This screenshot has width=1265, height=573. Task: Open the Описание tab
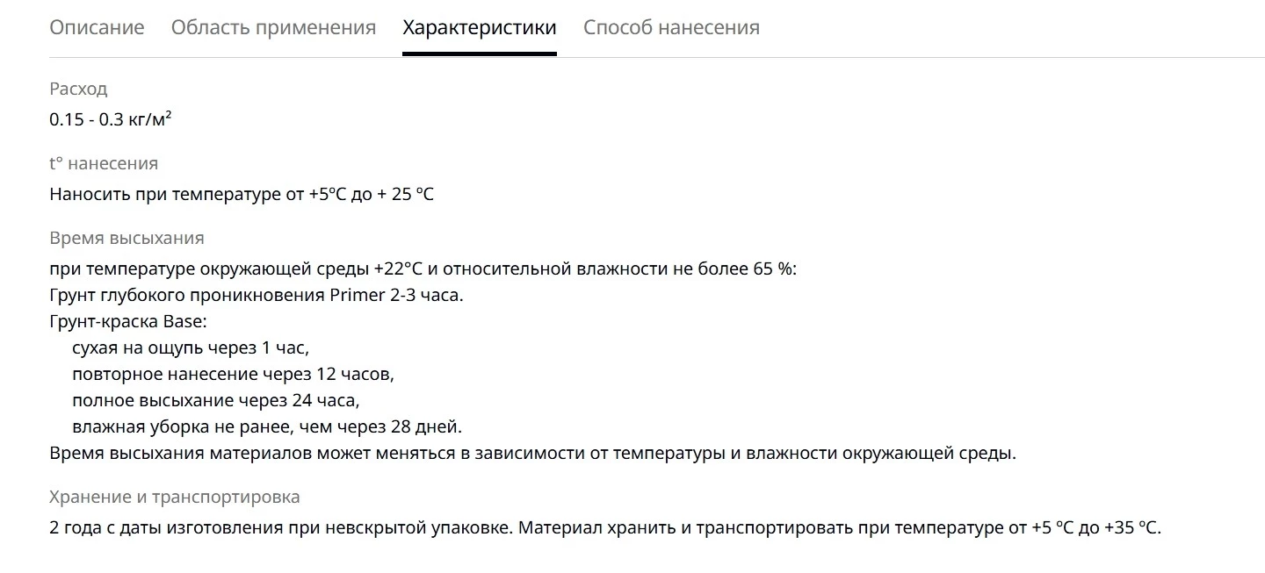pos(97,27)
